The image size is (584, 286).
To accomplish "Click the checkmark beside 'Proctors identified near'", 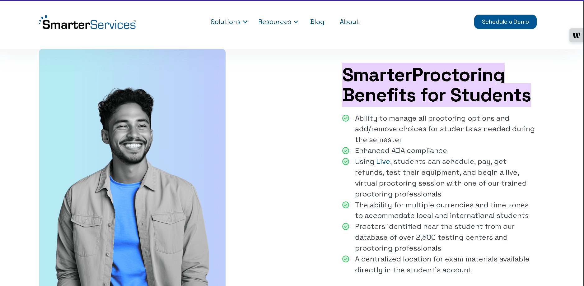I will pos(345,227).
